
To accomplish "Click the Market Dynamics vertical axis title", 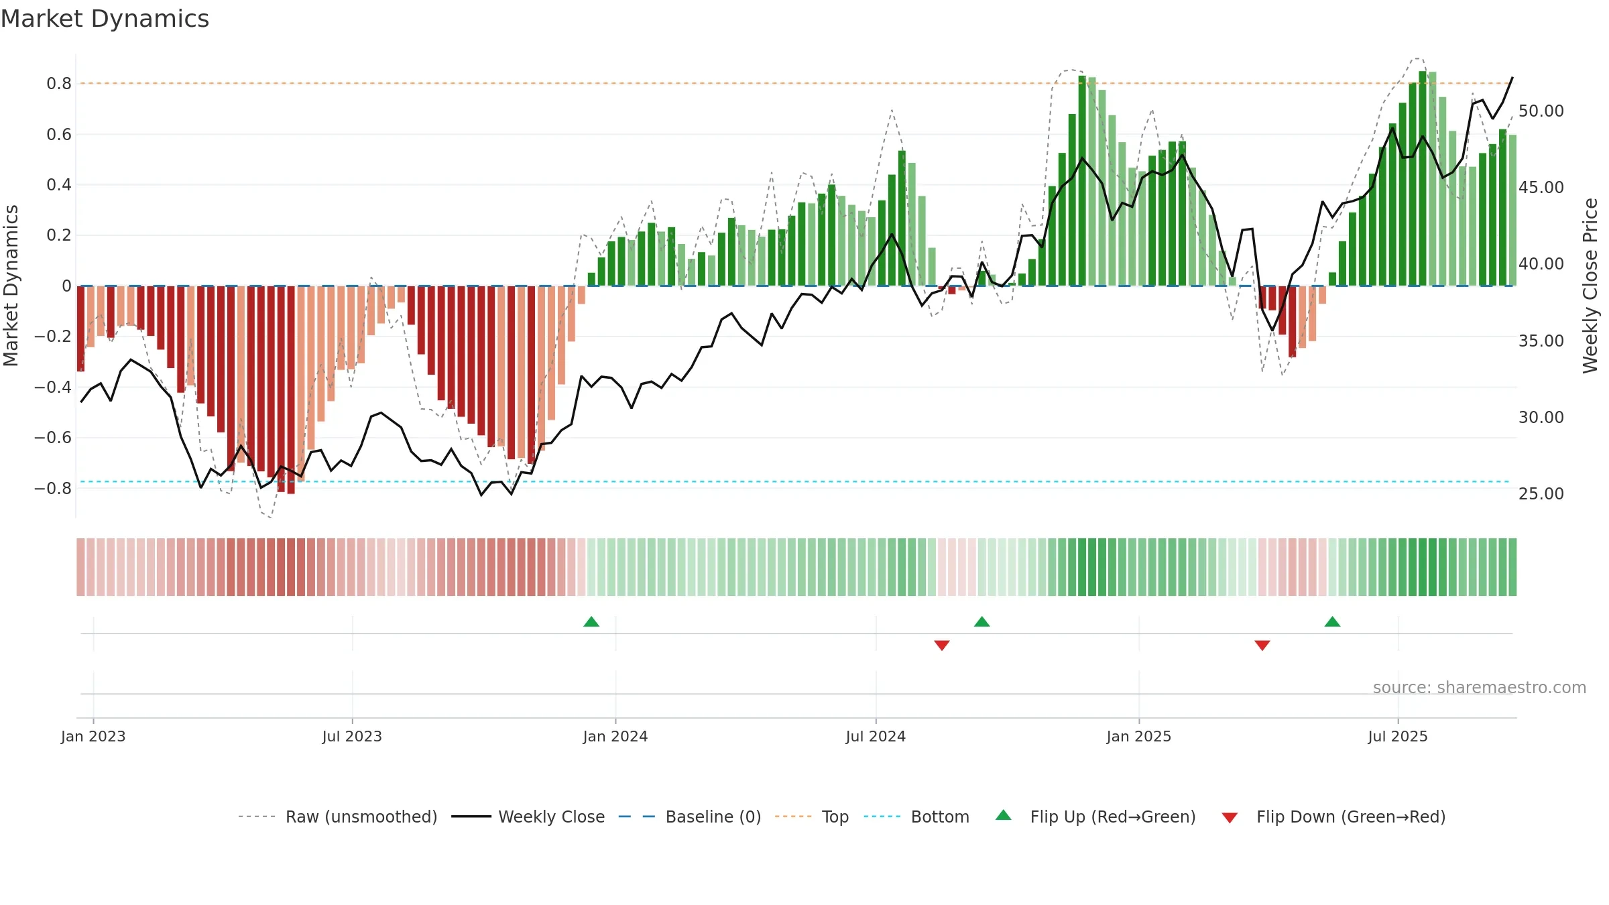I will (x=11, y=286).
